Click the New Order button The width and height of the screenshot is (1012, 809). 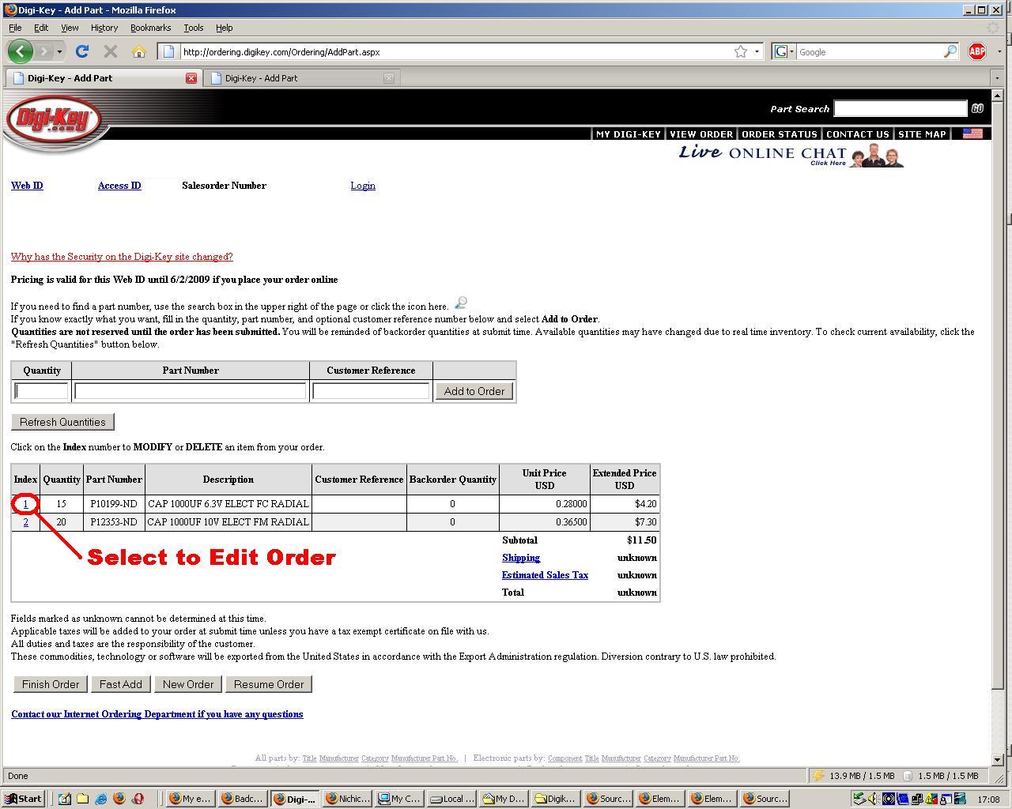coord(188,684)
